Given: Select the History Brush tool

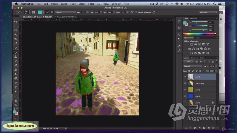Looking at the screenshot, I should coord(16,61).
